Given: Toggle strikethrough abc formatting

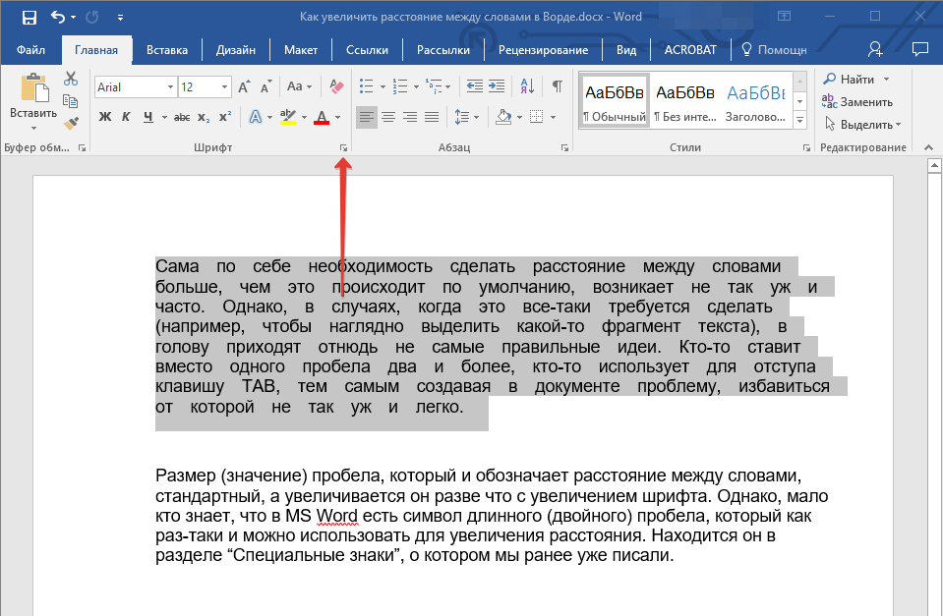Looking at the screenshot, I should tap(182, 117).
